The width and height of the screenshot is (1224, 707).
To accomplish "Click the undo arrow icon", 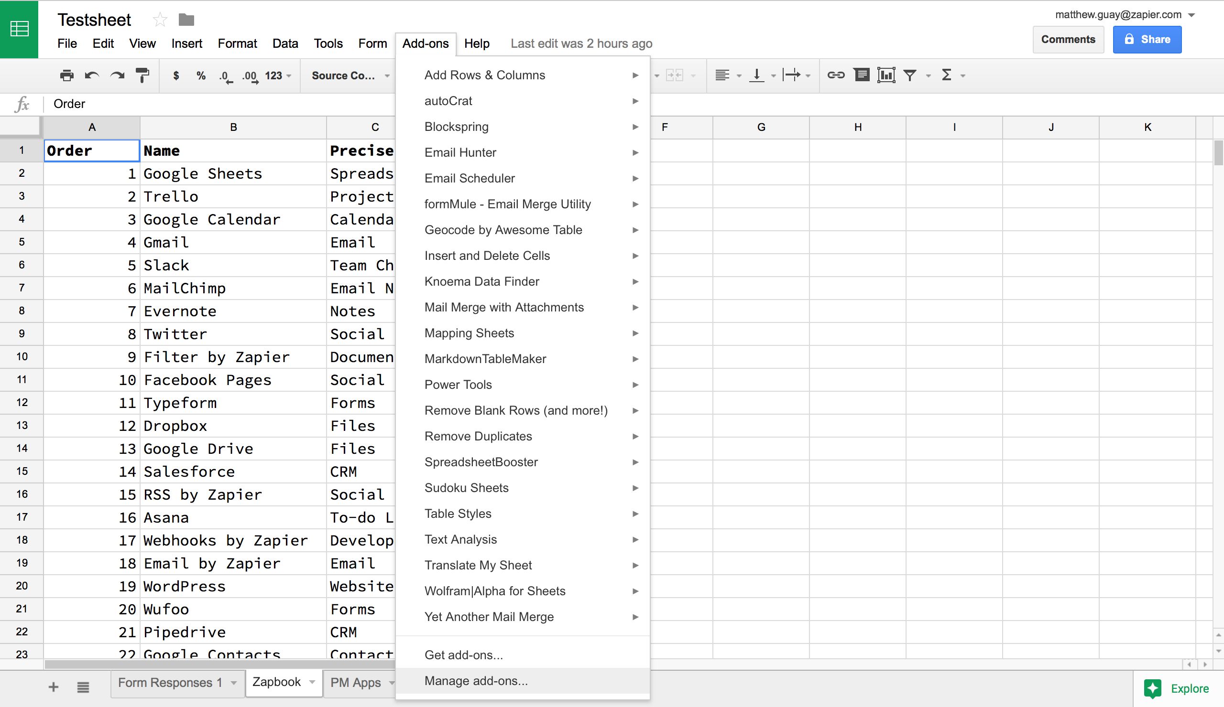I will coord(92,75).
